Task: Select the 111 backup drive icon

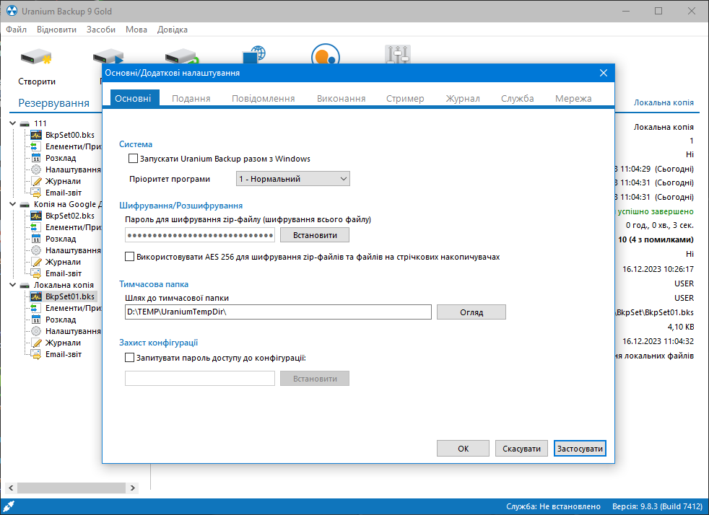Action: pos(25,123)
